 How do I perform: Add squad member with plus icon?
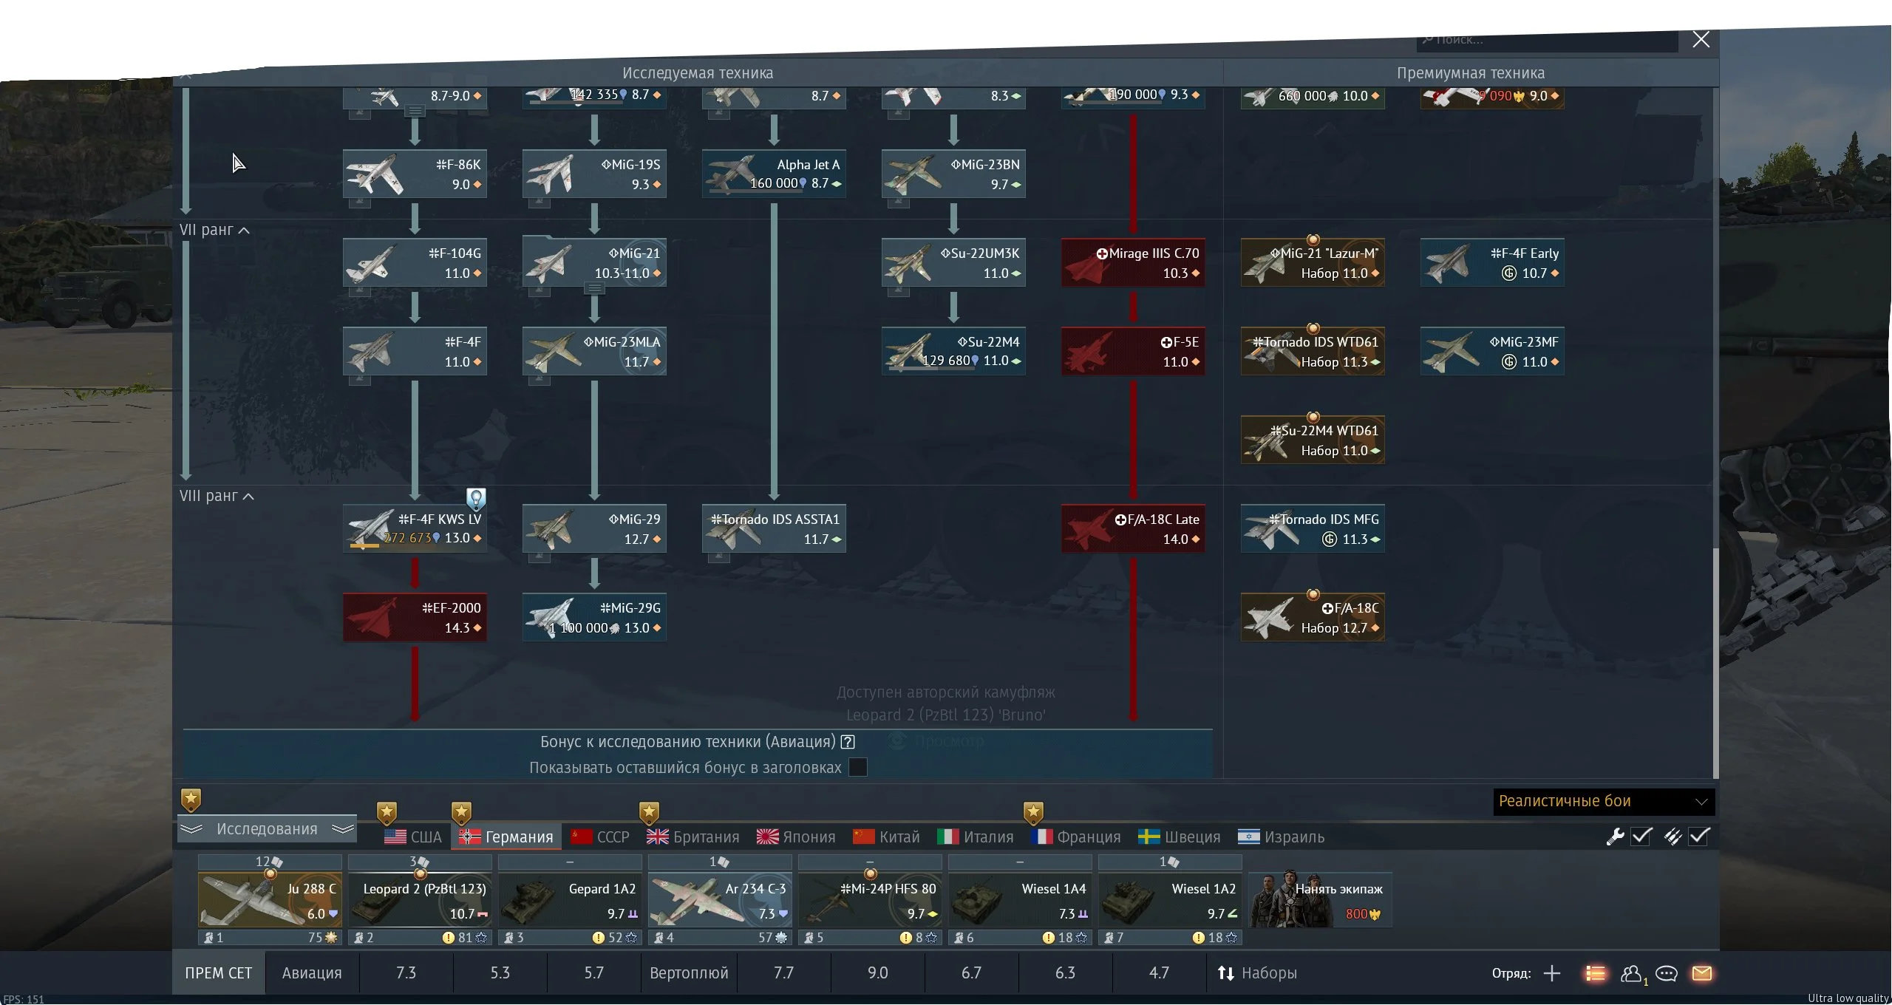1552,973
